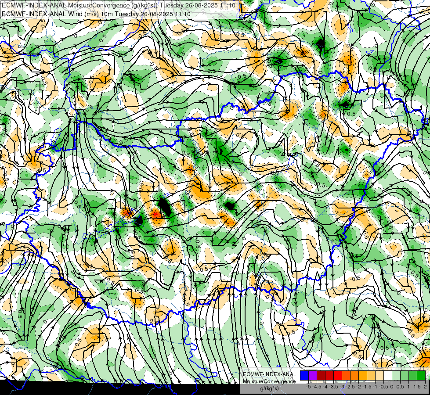Click the -1.5 tick label on colorbar
The image size is (430, 395).
(367, 387)
